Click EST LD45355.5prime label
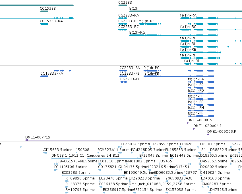 tap(213, 161)
